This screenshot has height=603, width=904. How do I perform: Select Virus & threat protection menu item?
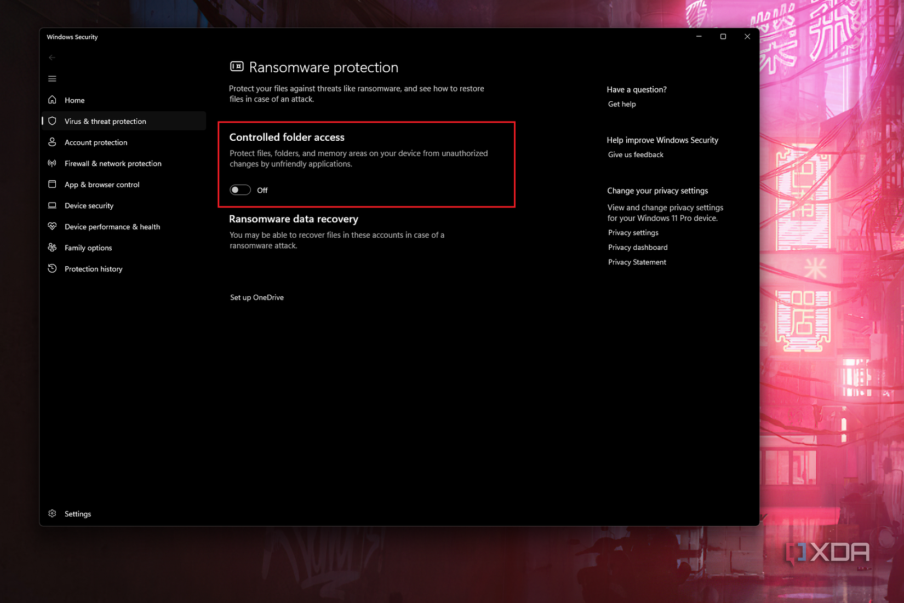click(124, 121)
